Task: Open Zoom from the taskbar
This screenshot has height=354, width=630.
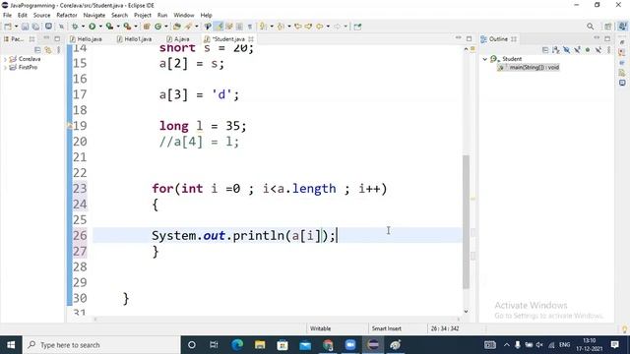Action: tap(350, 345)
